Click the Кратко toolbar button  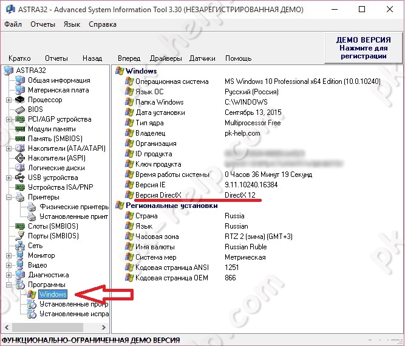click(19, 58)
